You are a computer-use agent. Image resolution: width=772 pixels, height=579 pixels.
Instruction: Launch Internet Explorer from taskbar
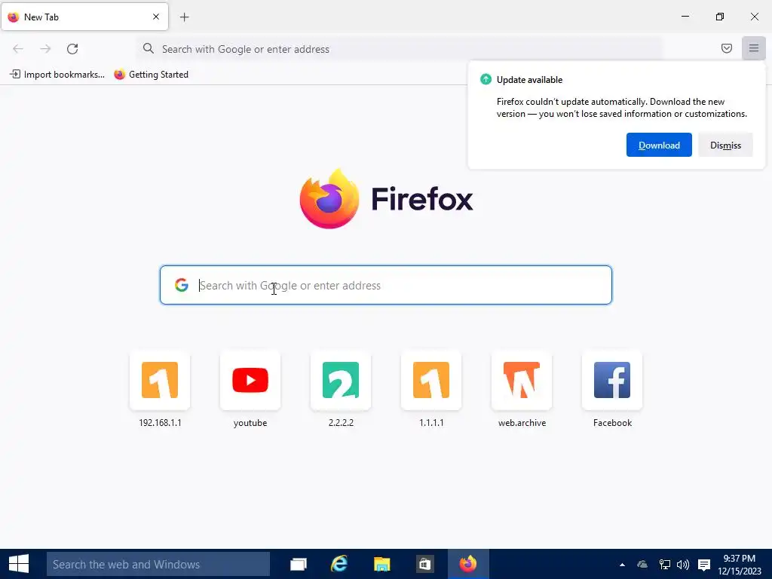pos(339,564)
